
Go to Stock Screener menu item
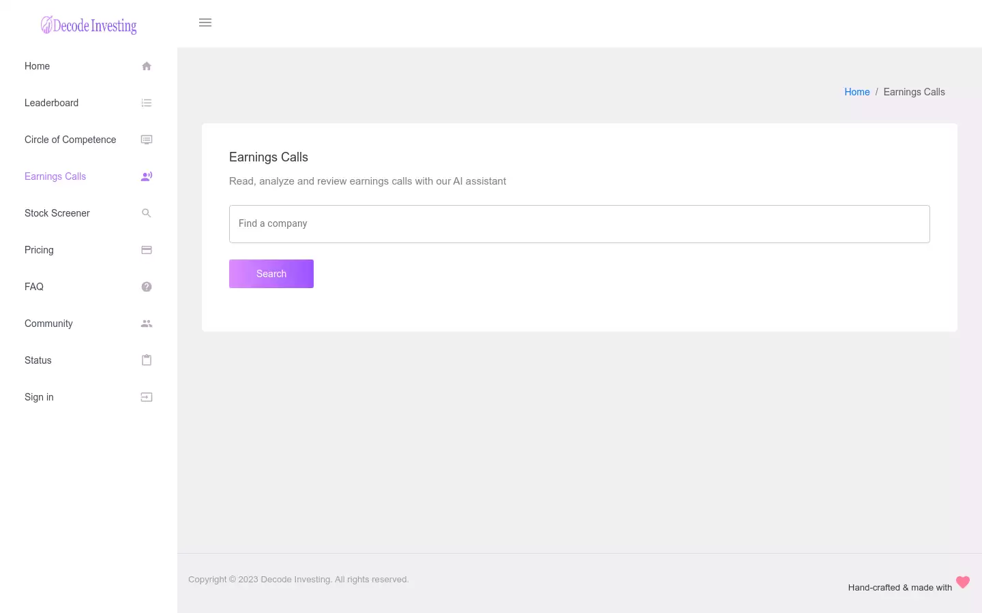89,213
